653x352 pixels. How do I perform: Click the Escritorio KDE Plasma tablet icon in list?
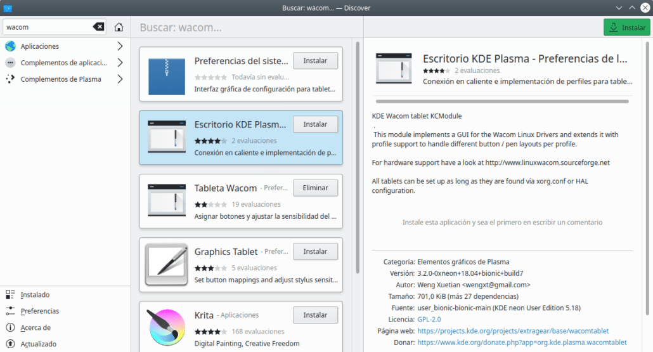coord(167,137)
